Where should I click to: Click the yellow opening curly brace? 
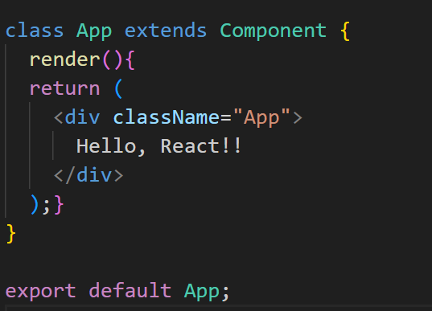coord(345,31)
